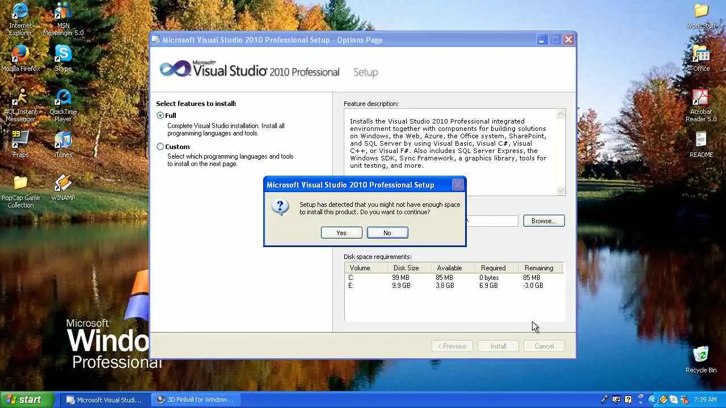Screen dimensions: 726x408
Task: Select the iTunes desktop icon
Action: pos(63,144)
